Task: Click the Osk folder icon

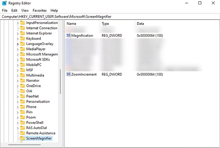Action: coord(22,91)
